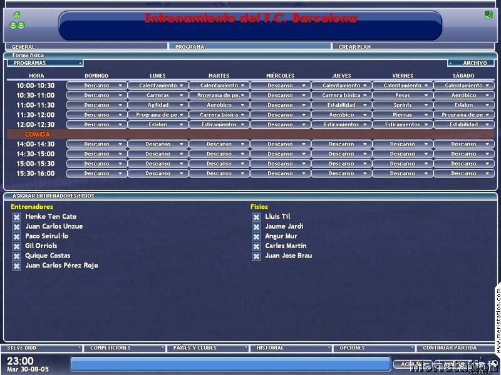The height and width of the screenshot is (375, 501).
Task: Open Lunes 11:00-11:30 Agilidad dropdown
Action: 158,105
